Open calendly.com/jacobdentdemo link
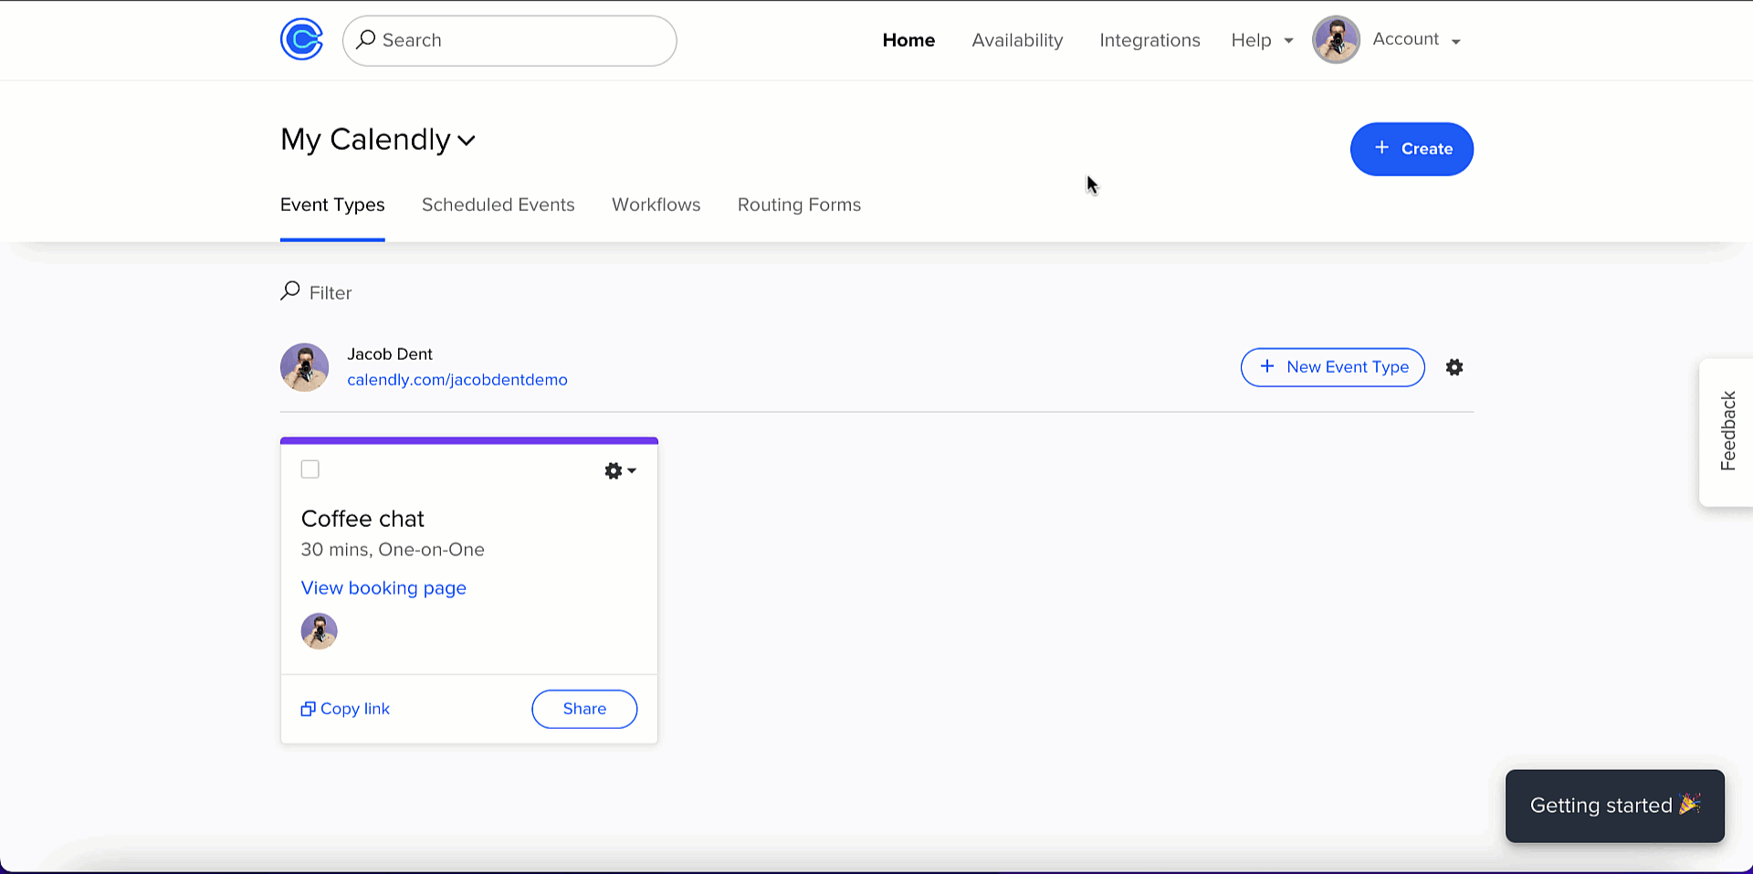Screen dimensions: 1753x874 [457, 380]
